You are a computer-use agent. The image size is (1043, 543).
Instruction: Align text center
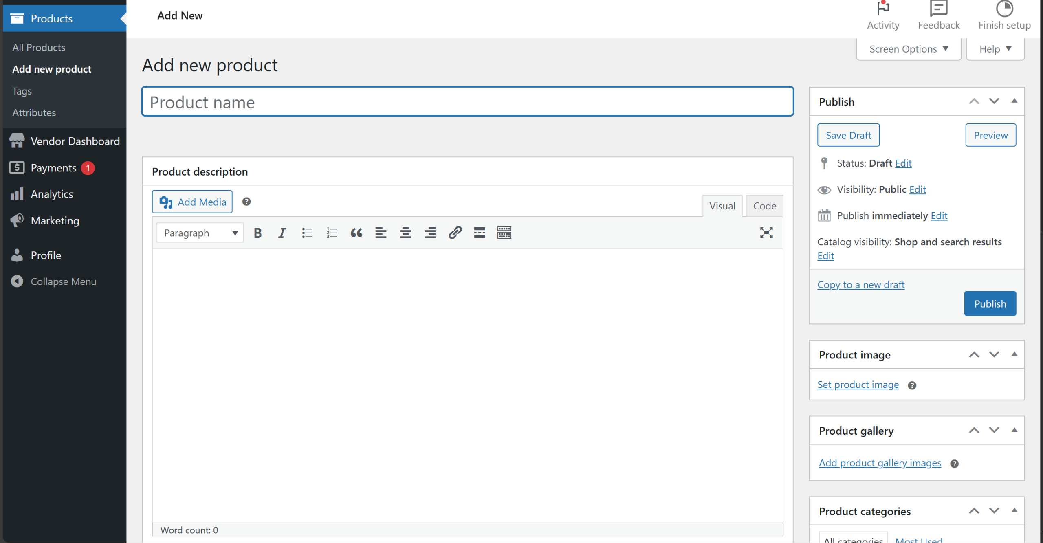pyautogui.click(x=405, y=233)
